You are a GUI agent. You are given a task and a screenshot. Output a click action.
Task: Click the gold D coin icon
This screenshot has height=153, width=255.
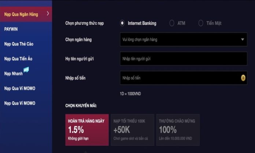pyautogui.click(x=243, y=78)
